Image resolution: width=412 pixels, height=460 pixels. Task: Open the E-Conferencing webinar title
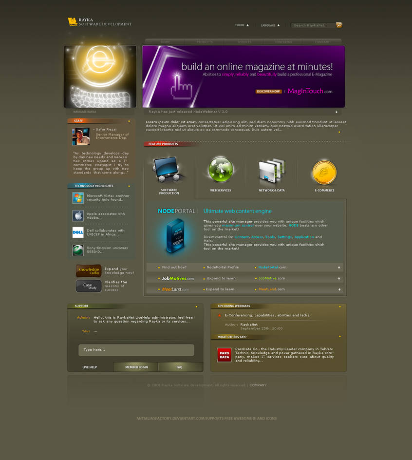click(x=267, y=315)
